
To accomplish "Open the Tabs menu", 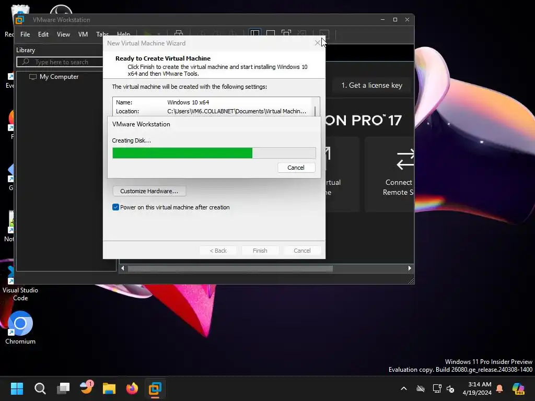I will coord(102,34).
